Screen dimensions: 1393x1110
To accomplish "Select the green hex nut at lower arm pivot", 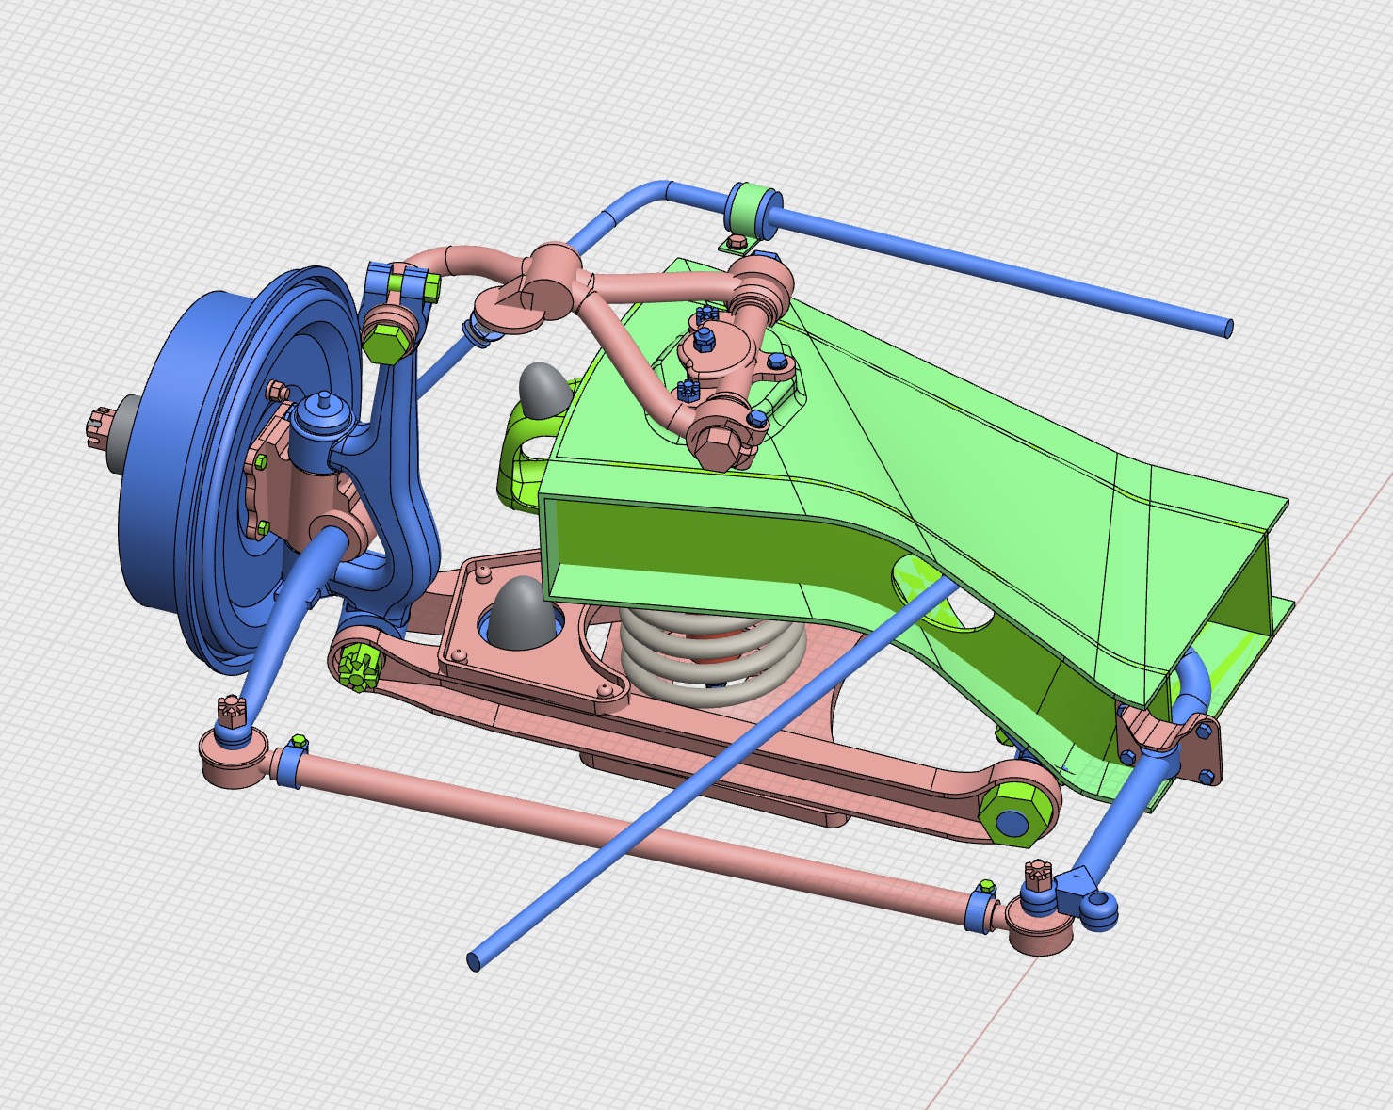I will coord(1014,811).
